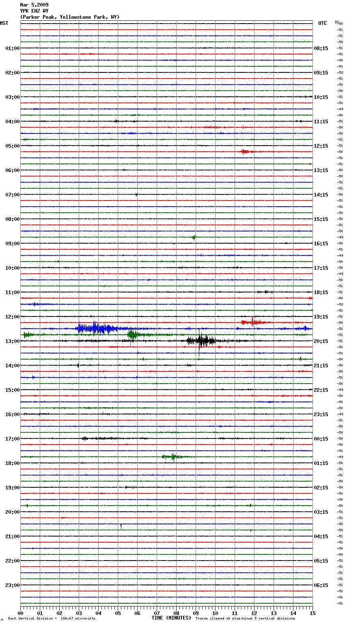Image resolution: width=345 pixels, height=624 pixels.
Task: Click the MST time label "06:00"
Action: pos(13,170)
